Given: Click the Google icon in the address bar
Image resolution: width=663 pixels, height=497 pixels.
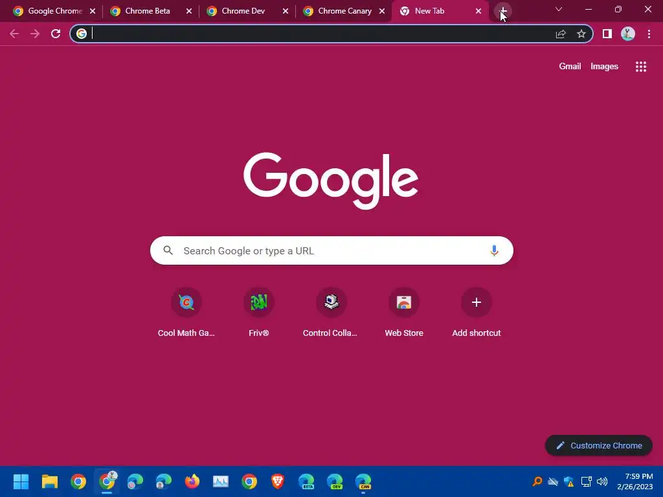Looking at the screenshot, I should point(82,34).
